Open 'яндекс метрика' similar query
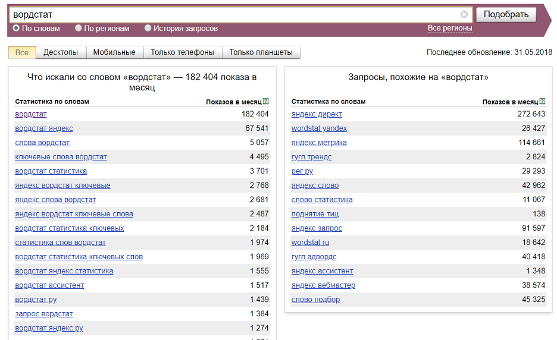This screenshot has width=557, height=340. pos(319,143)
